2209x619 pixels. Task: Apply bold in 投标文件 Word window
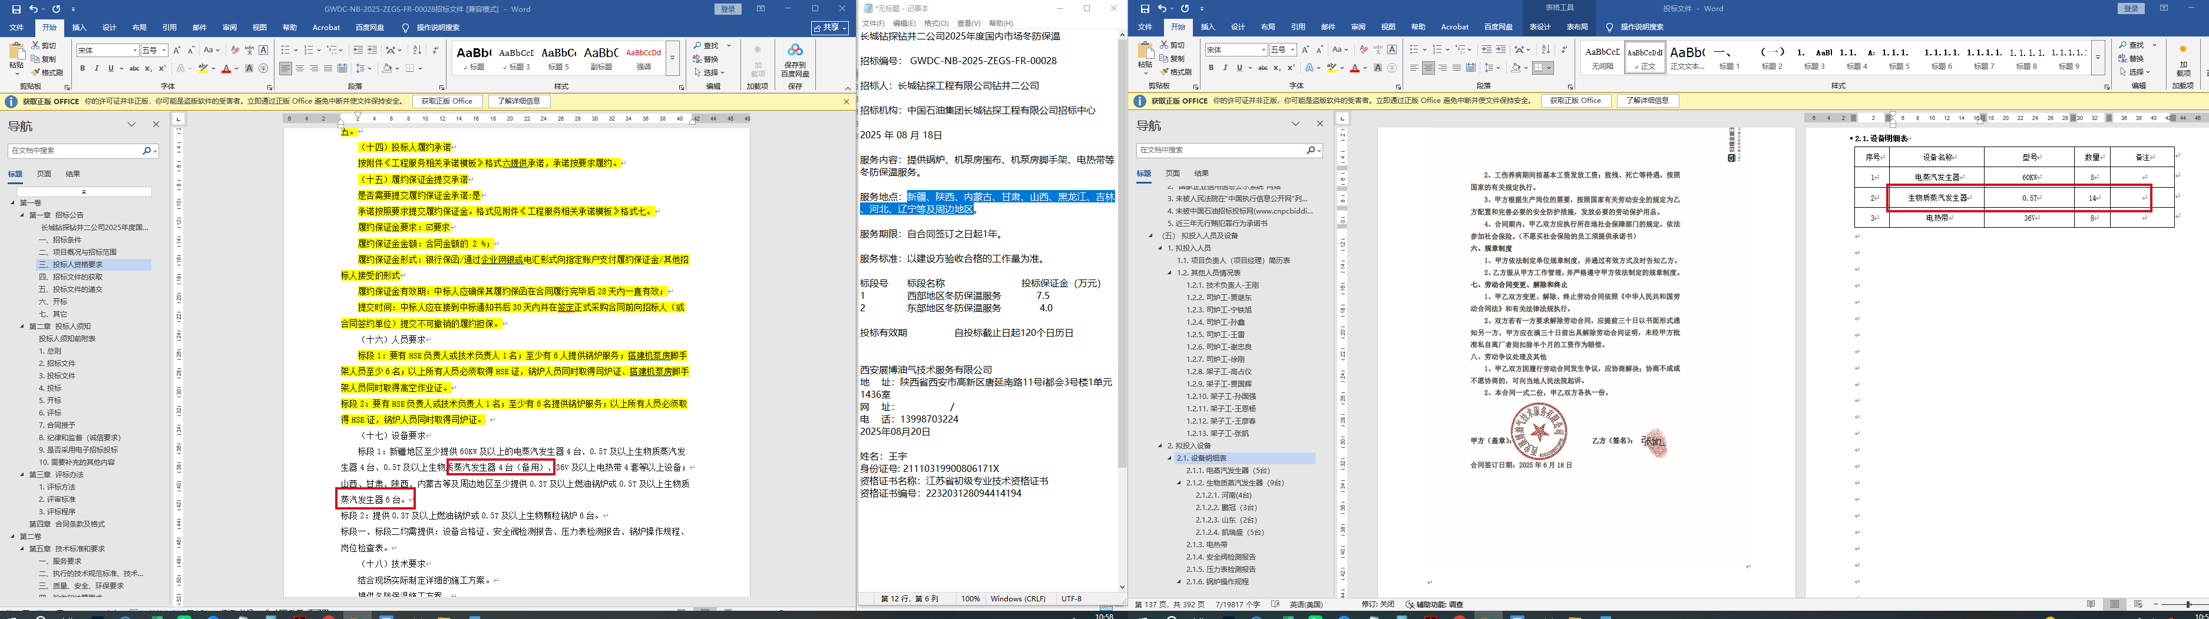pos(1211,68)
